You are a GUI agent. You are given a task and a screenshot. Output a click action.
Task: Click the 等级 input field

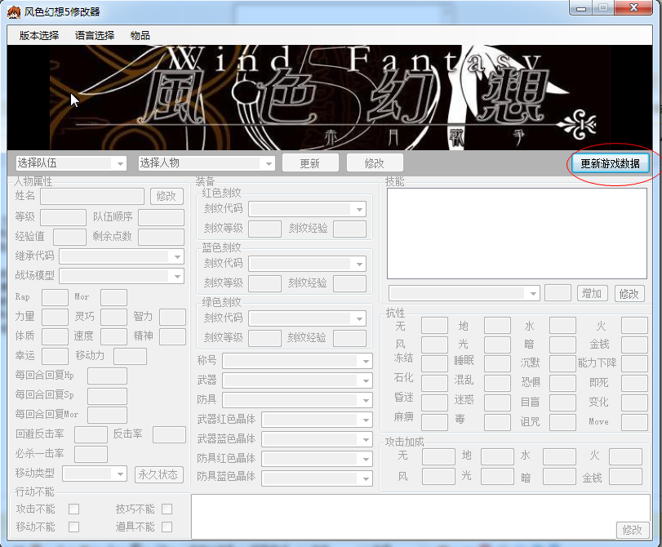pyautogui.click(x=64, y=217)
